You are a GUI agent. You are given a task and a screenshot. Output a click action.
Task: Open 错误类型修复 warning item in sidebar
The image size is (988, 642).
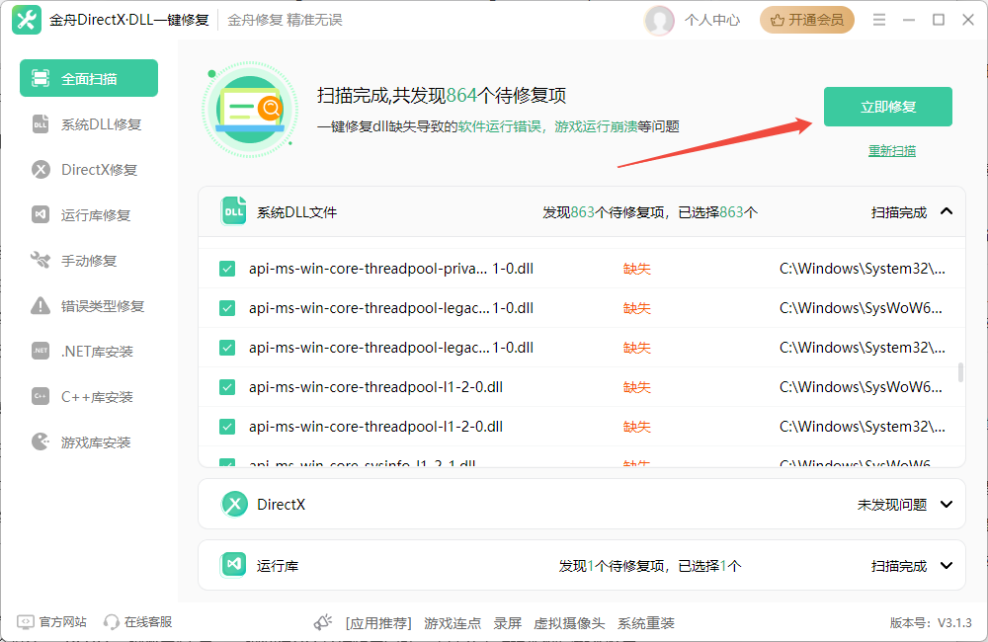tap(89, 305)
